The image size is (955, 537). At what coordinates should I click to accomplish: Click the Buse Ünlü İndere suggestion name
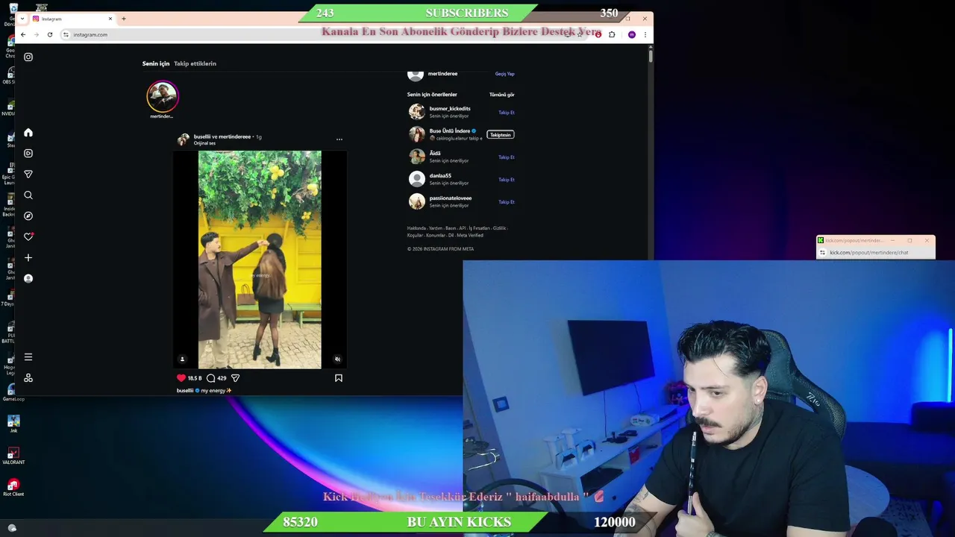(450, 131)
